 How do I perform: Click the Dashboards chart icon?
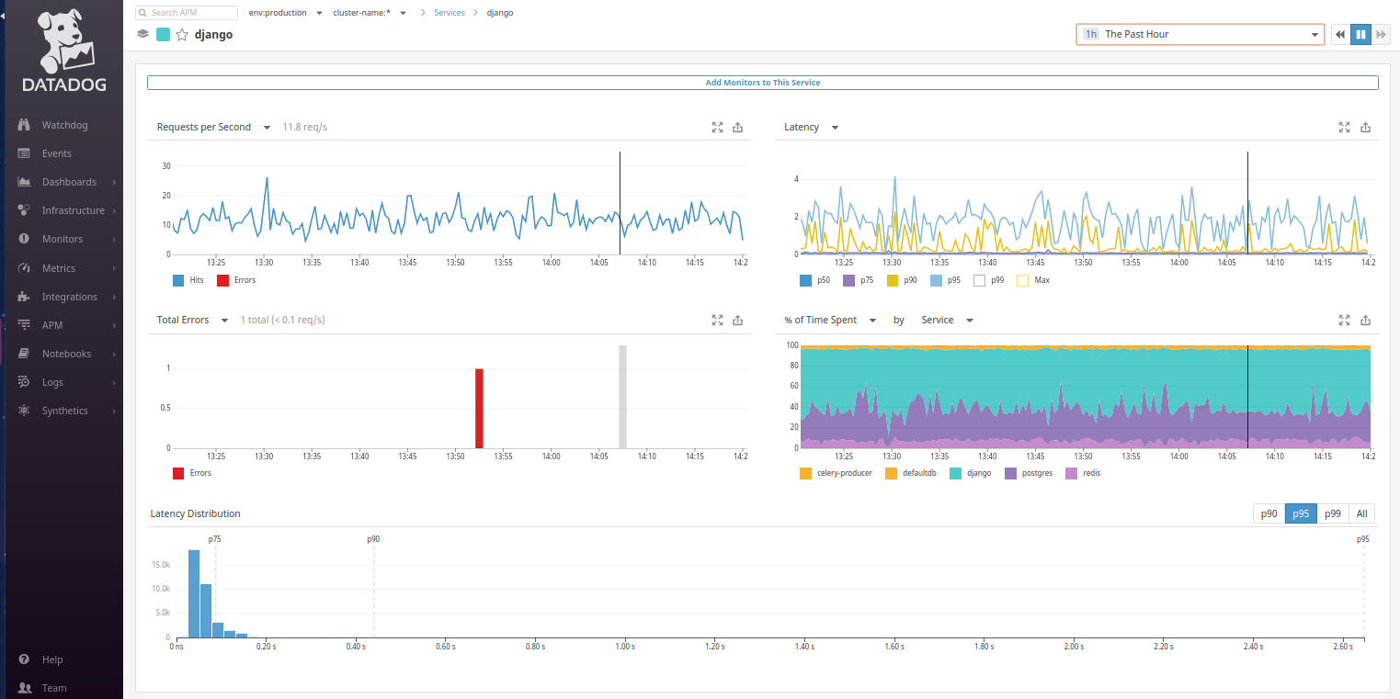pos(24,182)
